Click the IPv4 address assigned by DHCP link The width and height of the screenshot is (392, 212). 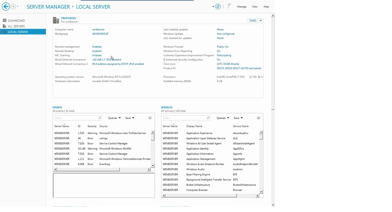(118, 64)
